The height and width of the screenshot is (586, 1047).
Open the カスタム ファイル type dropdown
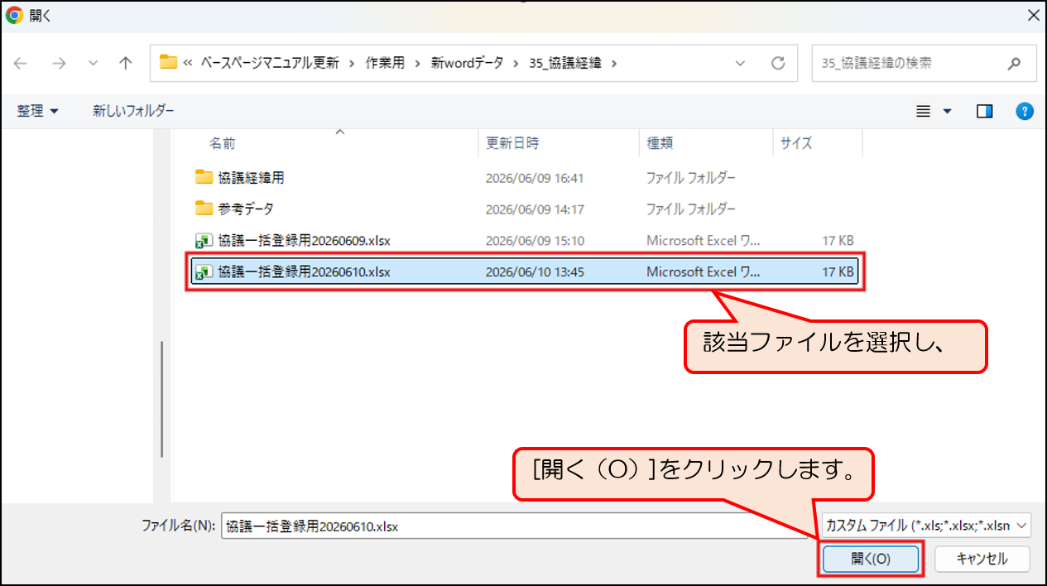926,526
